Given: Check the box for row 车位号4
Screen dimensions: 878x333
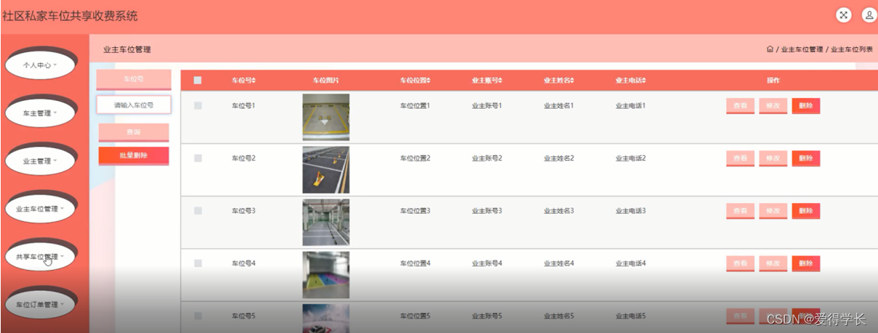Looking at the screenshot, I should click(x=198, y=263).
